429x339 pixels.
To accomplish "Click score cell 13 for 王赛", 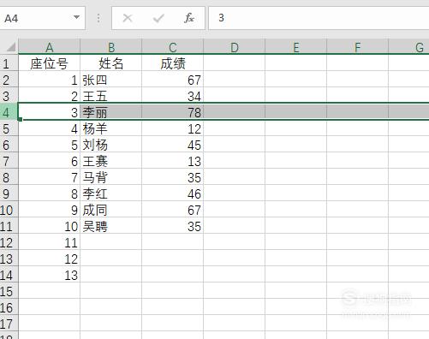I will click(173, 161).
